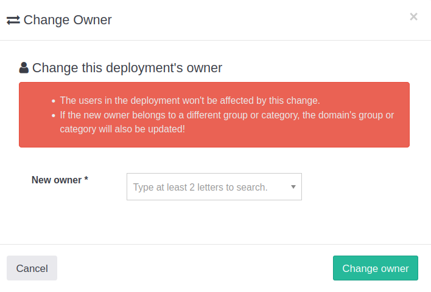431x292 pixels.
Task: Click the 'New owner *' field label
Action: click(57, 180)
